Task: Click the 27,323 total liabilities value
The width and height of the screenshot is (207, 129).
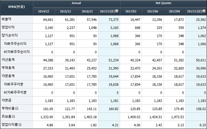Action: tap(48, 68)
